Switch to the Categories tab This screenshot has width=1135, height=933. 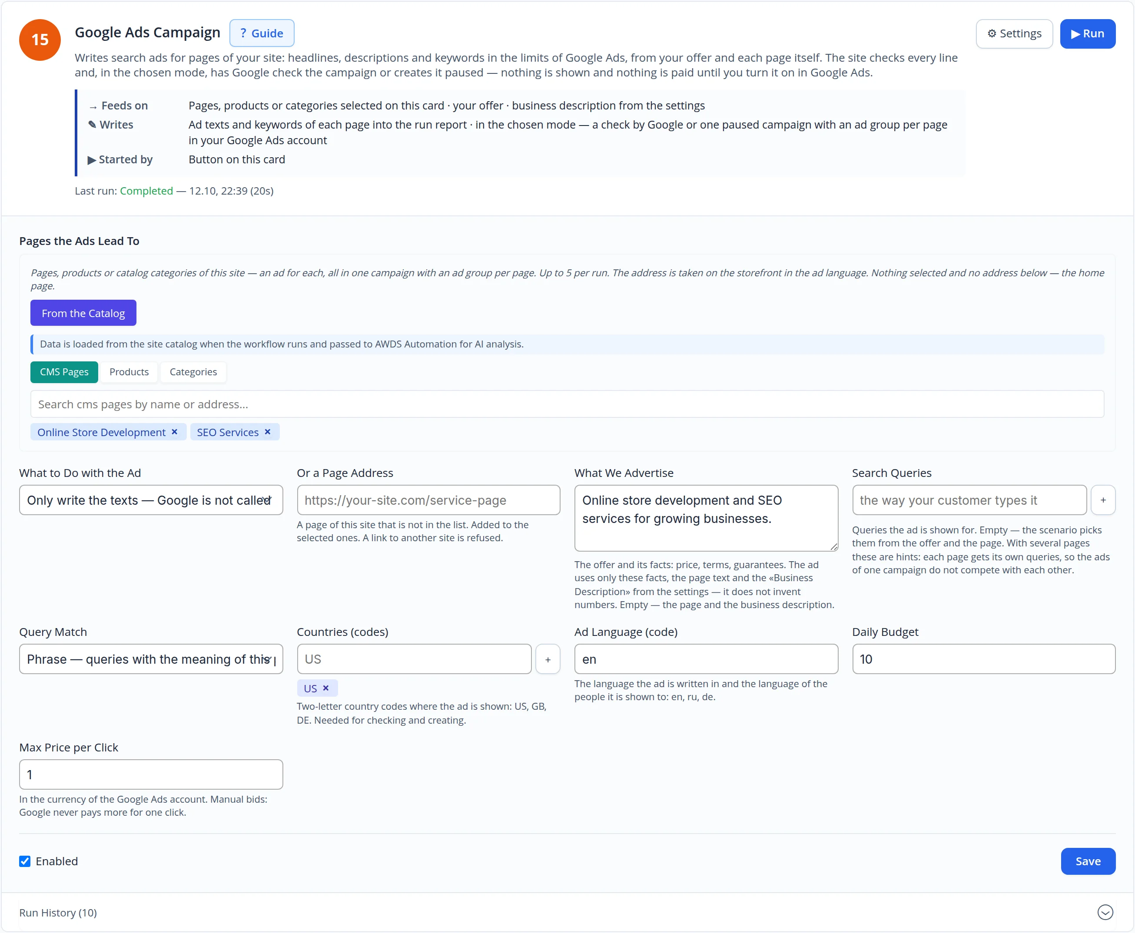click(193, 372)
